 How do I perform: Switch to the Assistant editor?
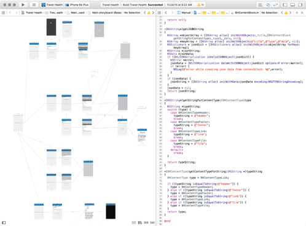pyautogui.click(x=268, y=5)
